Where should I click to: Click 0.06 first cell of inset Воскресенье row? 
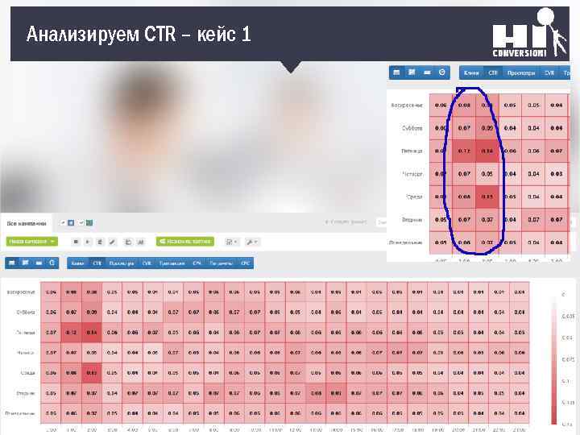click(441, 106)
